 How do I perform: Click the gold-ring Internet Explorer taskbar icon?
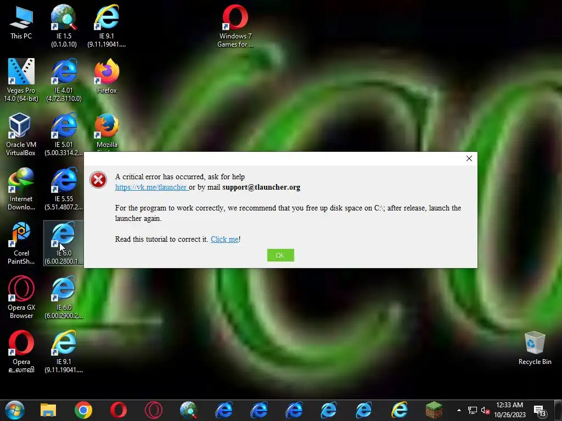point(400,410)
